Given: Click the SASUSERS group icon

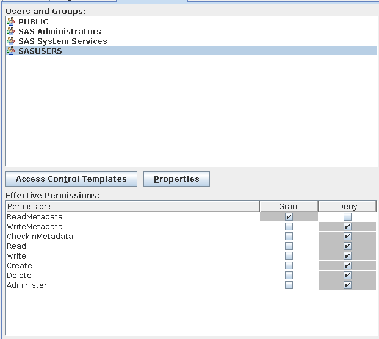Looking at the screenshot, I should pos(10,51).
